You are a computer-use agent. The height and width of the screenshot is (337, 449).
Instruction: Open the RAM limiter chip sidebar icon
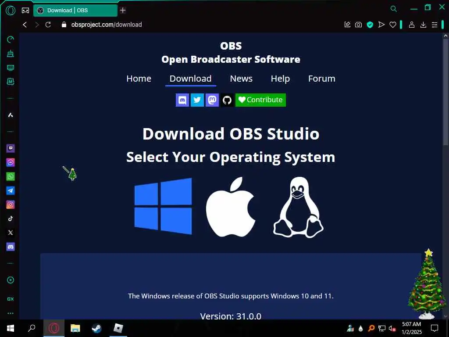[x=11, y=82]
